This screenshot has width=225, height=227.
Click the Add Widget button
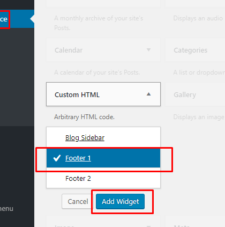click(120, 201)
